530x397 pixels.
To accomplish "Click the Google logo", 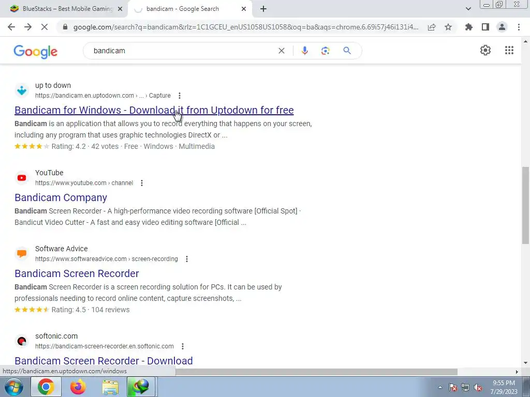I will point(36,51).
